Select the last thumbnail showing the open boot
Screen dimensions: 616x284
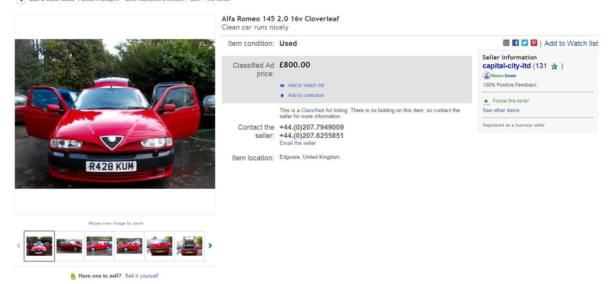coord(189,246)
